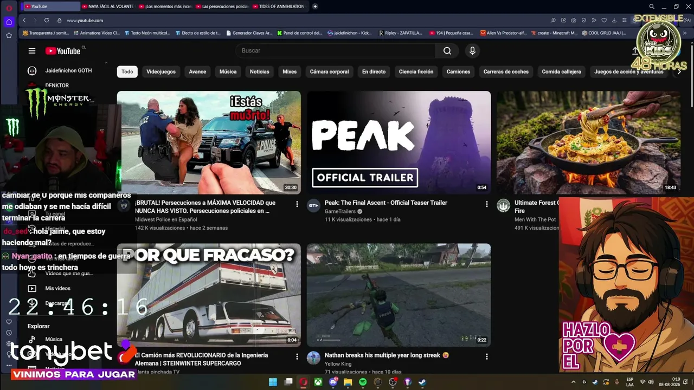Open the Texto Neón multicolor bookmark
The width and height of the screenshot is (694, 390).
146,33
